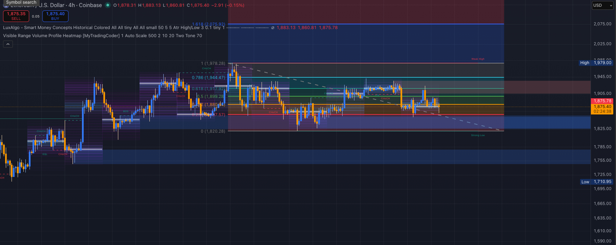Click the open value O1,878.31

click(125, 5)
